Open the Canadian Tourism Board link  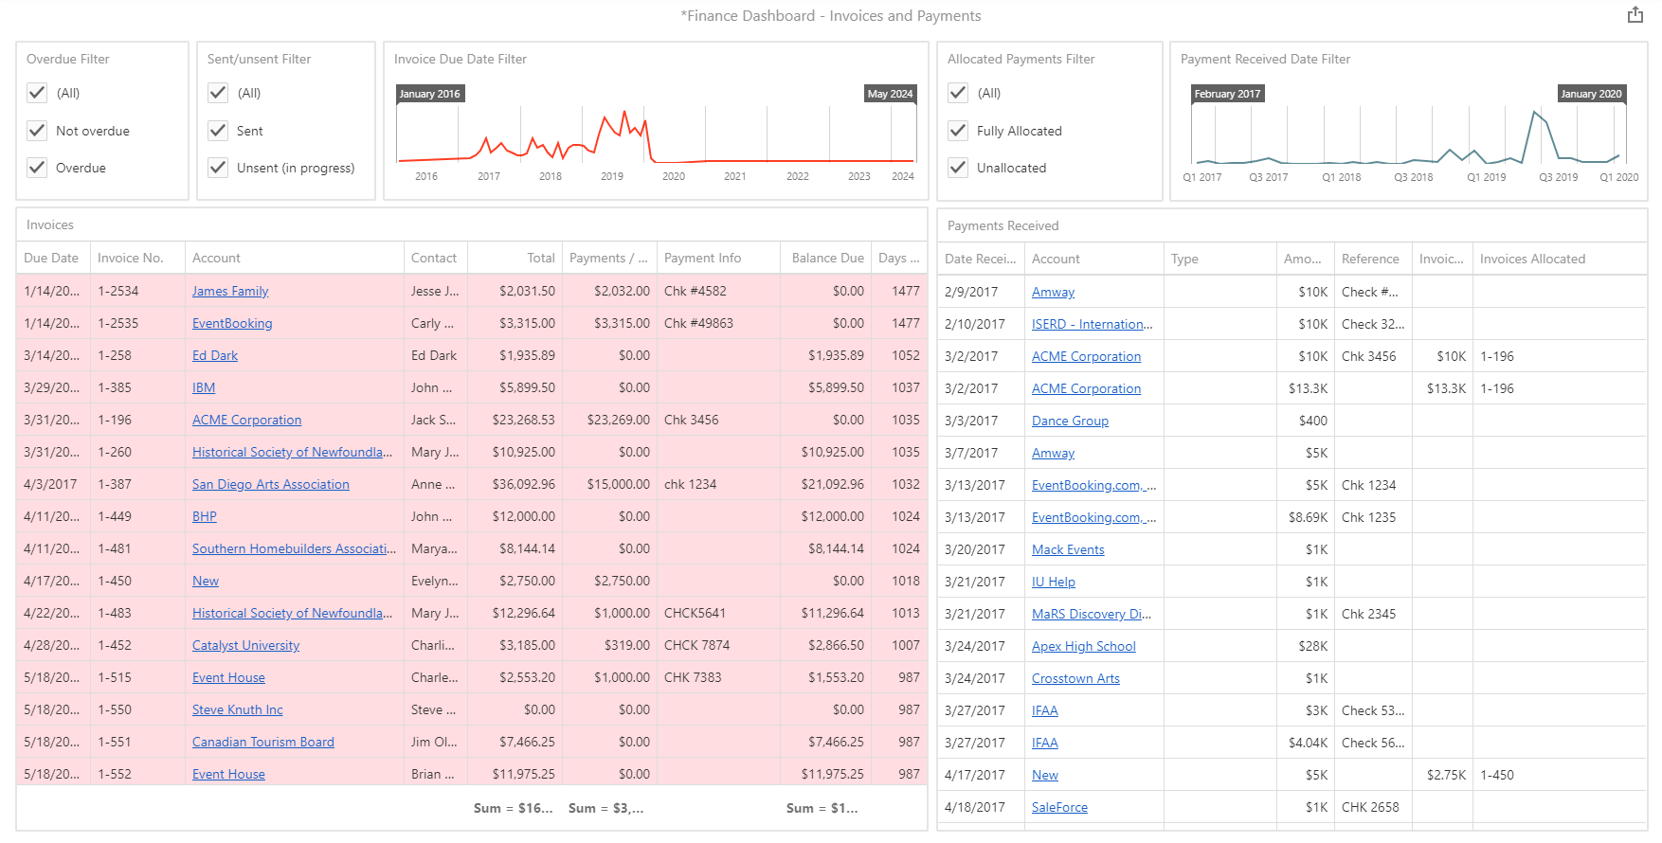(263, 742)
